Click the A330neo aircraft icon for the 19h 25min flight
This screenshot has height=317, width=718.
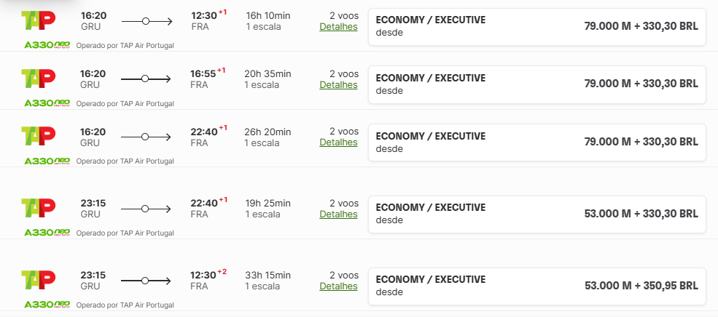(x=47, y=233)
